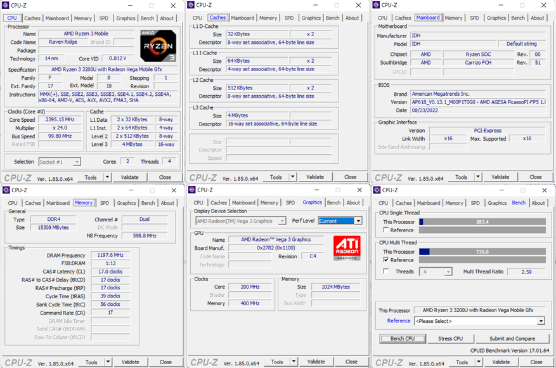This screenshot has width=556, height=368.
Task: Switch to the SPD tab in the Memory window
Action: [x=105, y=203]
